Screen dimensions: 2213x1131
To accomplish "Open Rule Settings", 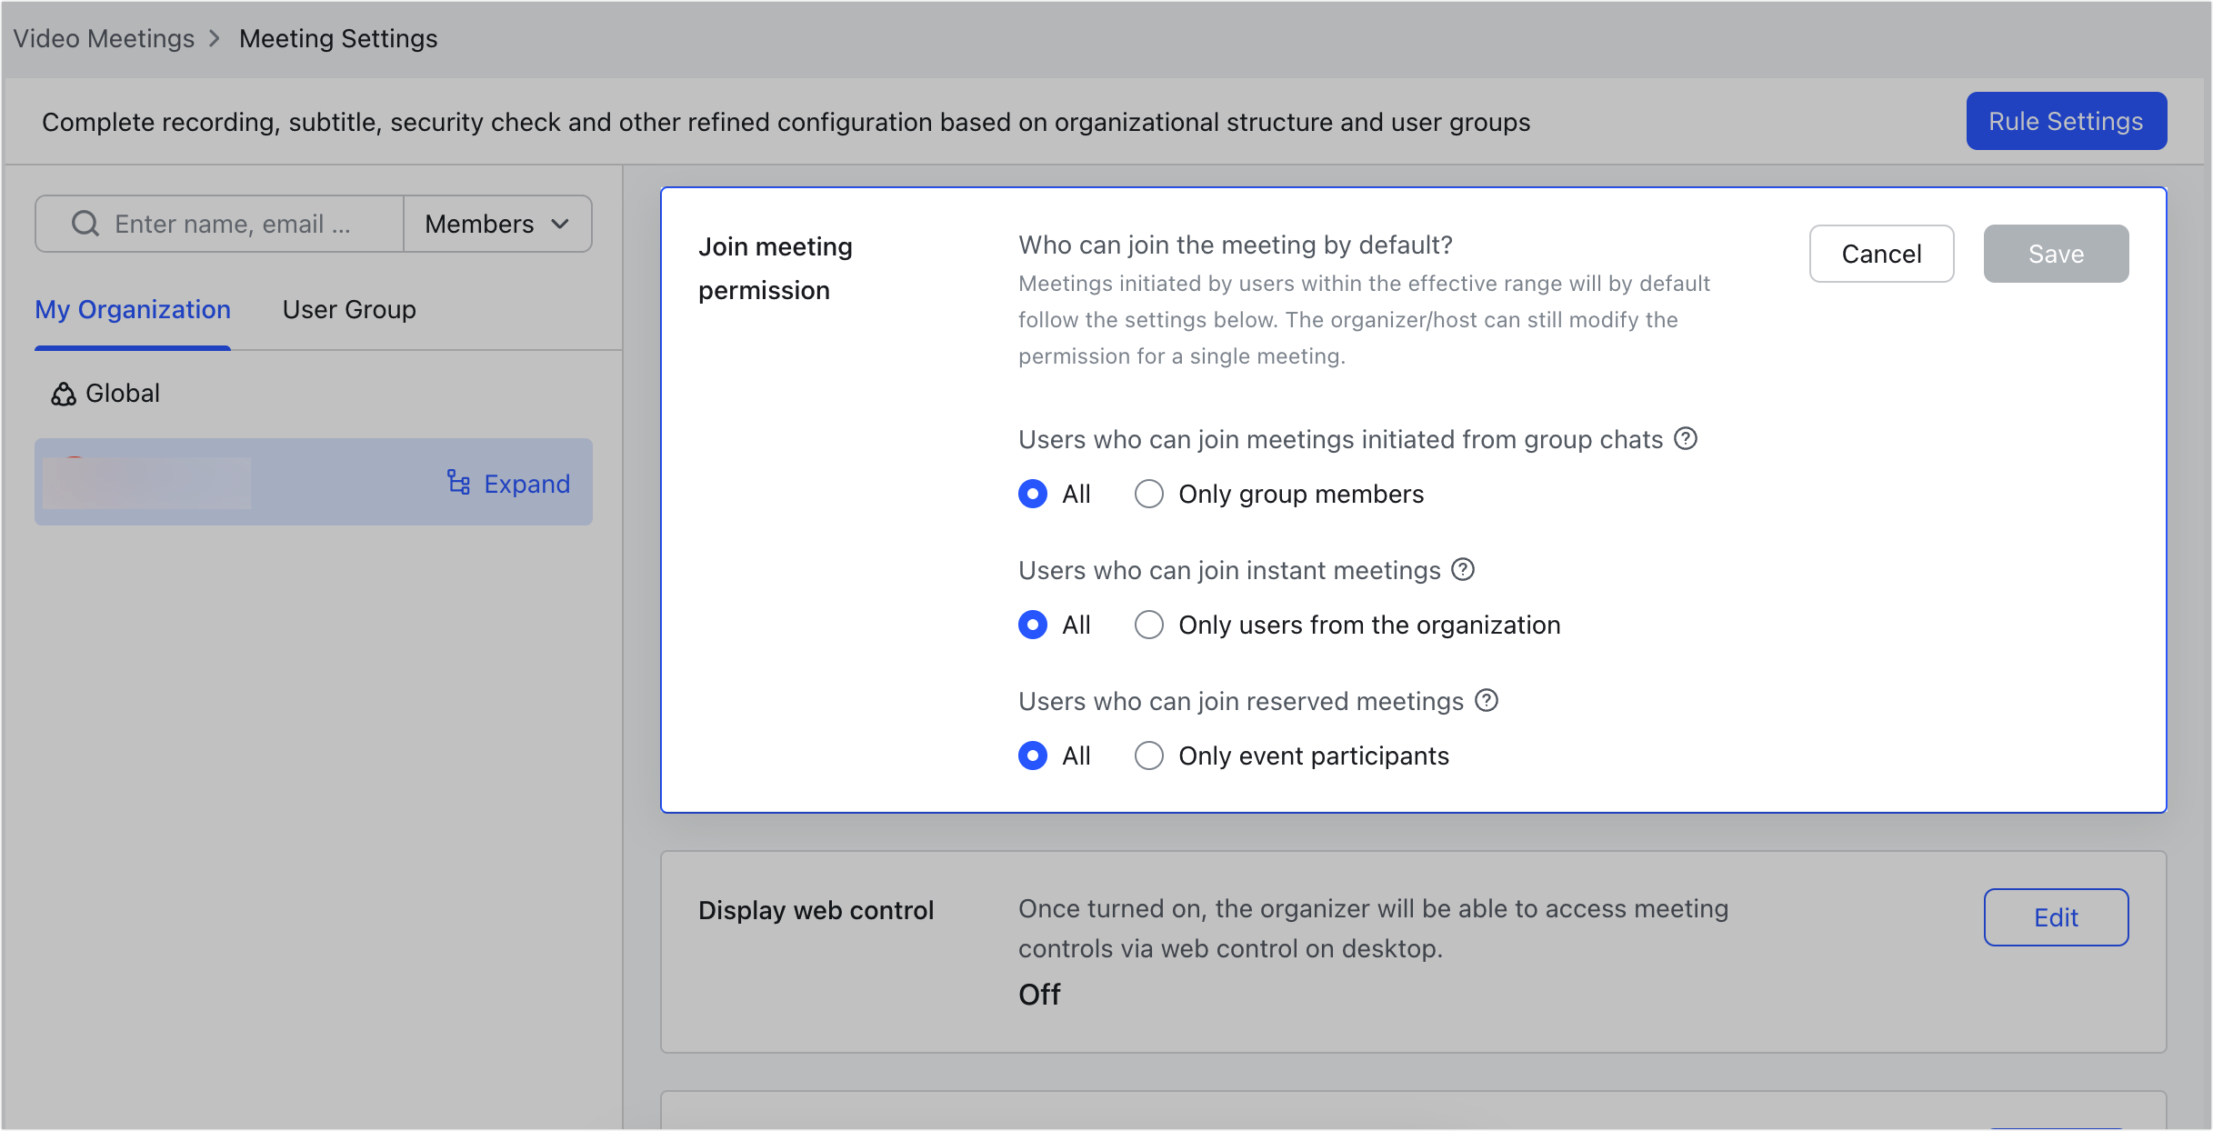I will [x=2066, y=121].
